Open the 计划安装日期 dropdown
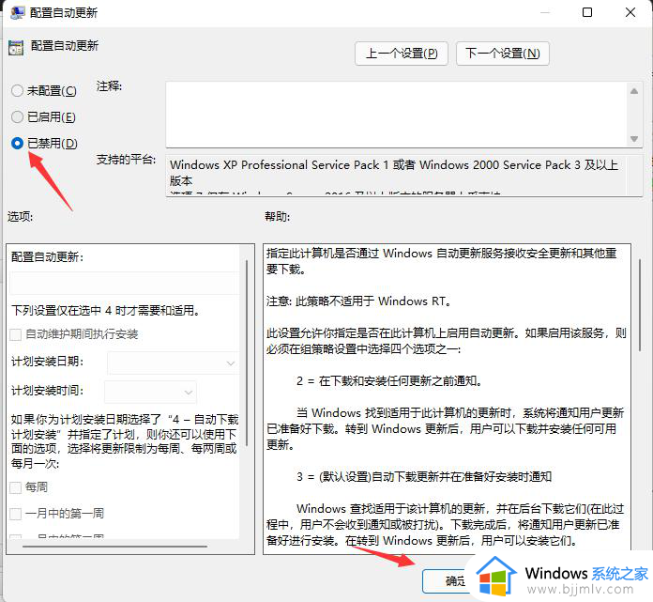Image resolution: width=653 pixels, height=602 pixels. (173, 363)
